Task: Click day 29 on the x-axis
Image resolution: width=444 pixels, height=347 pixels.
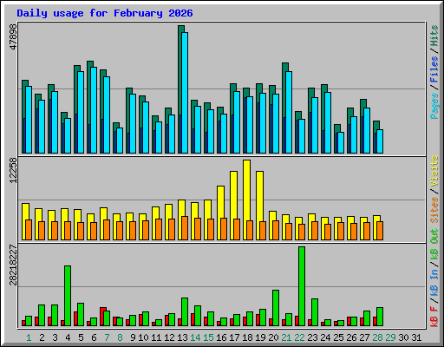Action: coord(390,337)
